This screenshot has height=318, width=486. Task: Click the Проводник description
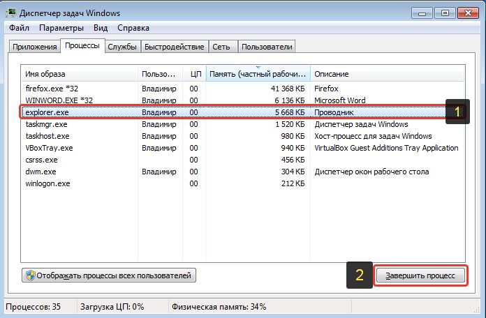(x=334, y=112)
